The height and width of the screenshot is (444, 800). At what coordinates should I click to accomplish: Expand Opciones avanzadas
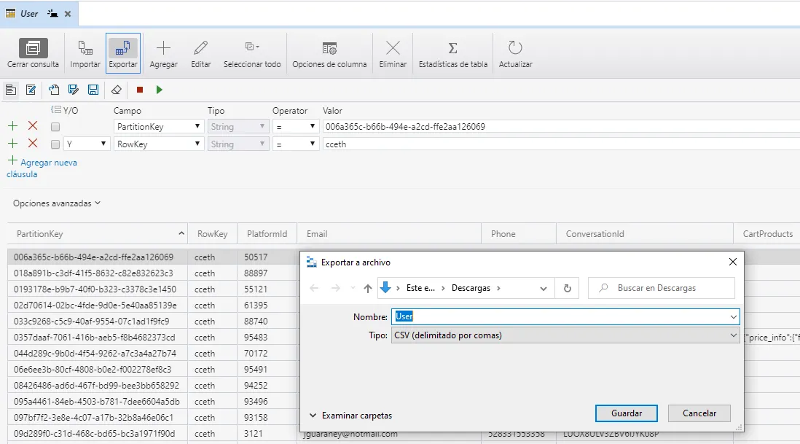[x=57, y=203]
